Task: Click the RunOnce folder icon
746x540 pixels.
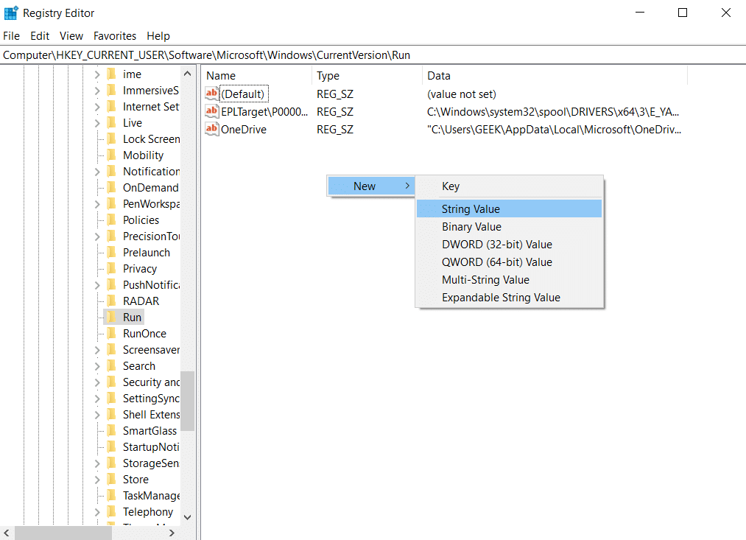Action: tap(111, 333)
